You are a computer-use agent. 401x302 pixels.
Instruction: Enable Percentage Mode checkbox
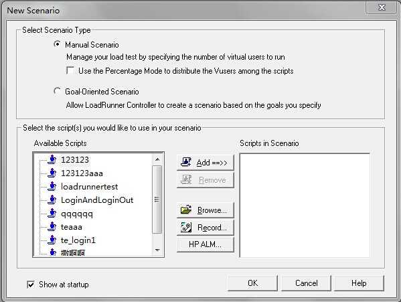click(70, 70)
